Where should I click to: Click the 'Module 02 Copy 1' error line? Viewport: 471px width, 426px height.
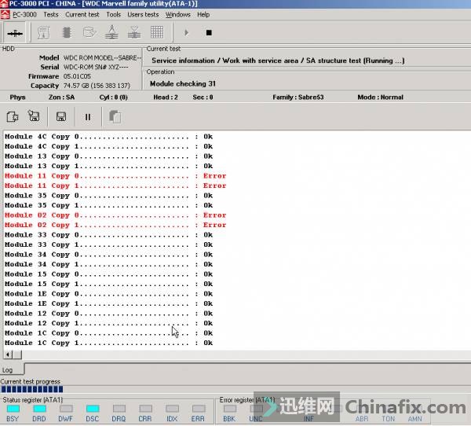click(x=115, y=225)
